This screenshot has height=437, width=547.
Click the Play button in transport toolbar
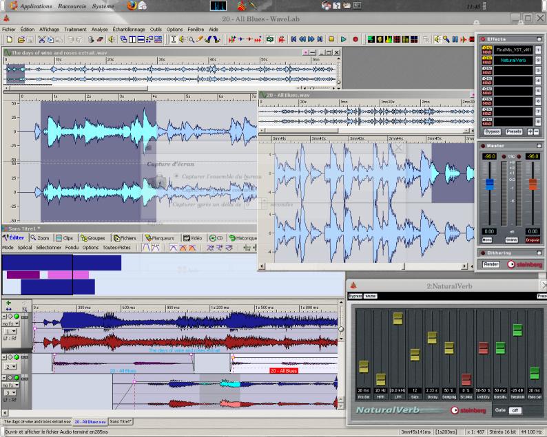tap(344, 39)
